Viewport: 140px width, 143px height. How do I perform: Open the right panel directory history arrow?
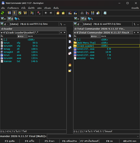coord(138,33)
